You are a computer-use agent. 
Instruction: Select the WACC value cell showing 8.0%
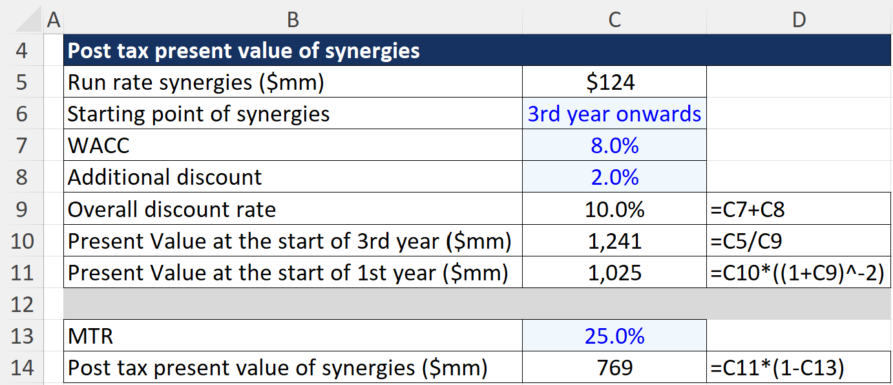pos(614,145)
